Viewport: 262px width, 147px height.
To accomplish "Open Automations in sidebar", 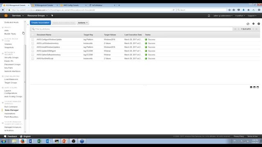I will (10, 114).
